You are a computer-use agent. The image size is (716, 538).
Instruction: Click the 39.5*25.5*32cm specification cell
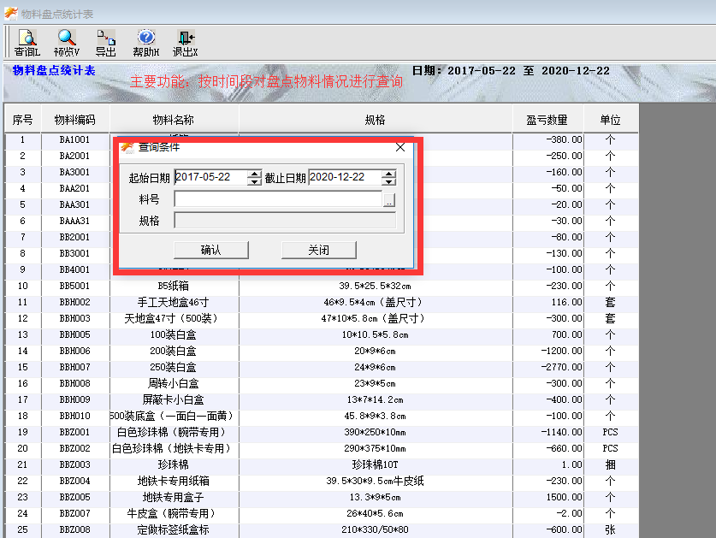[376, 286]
